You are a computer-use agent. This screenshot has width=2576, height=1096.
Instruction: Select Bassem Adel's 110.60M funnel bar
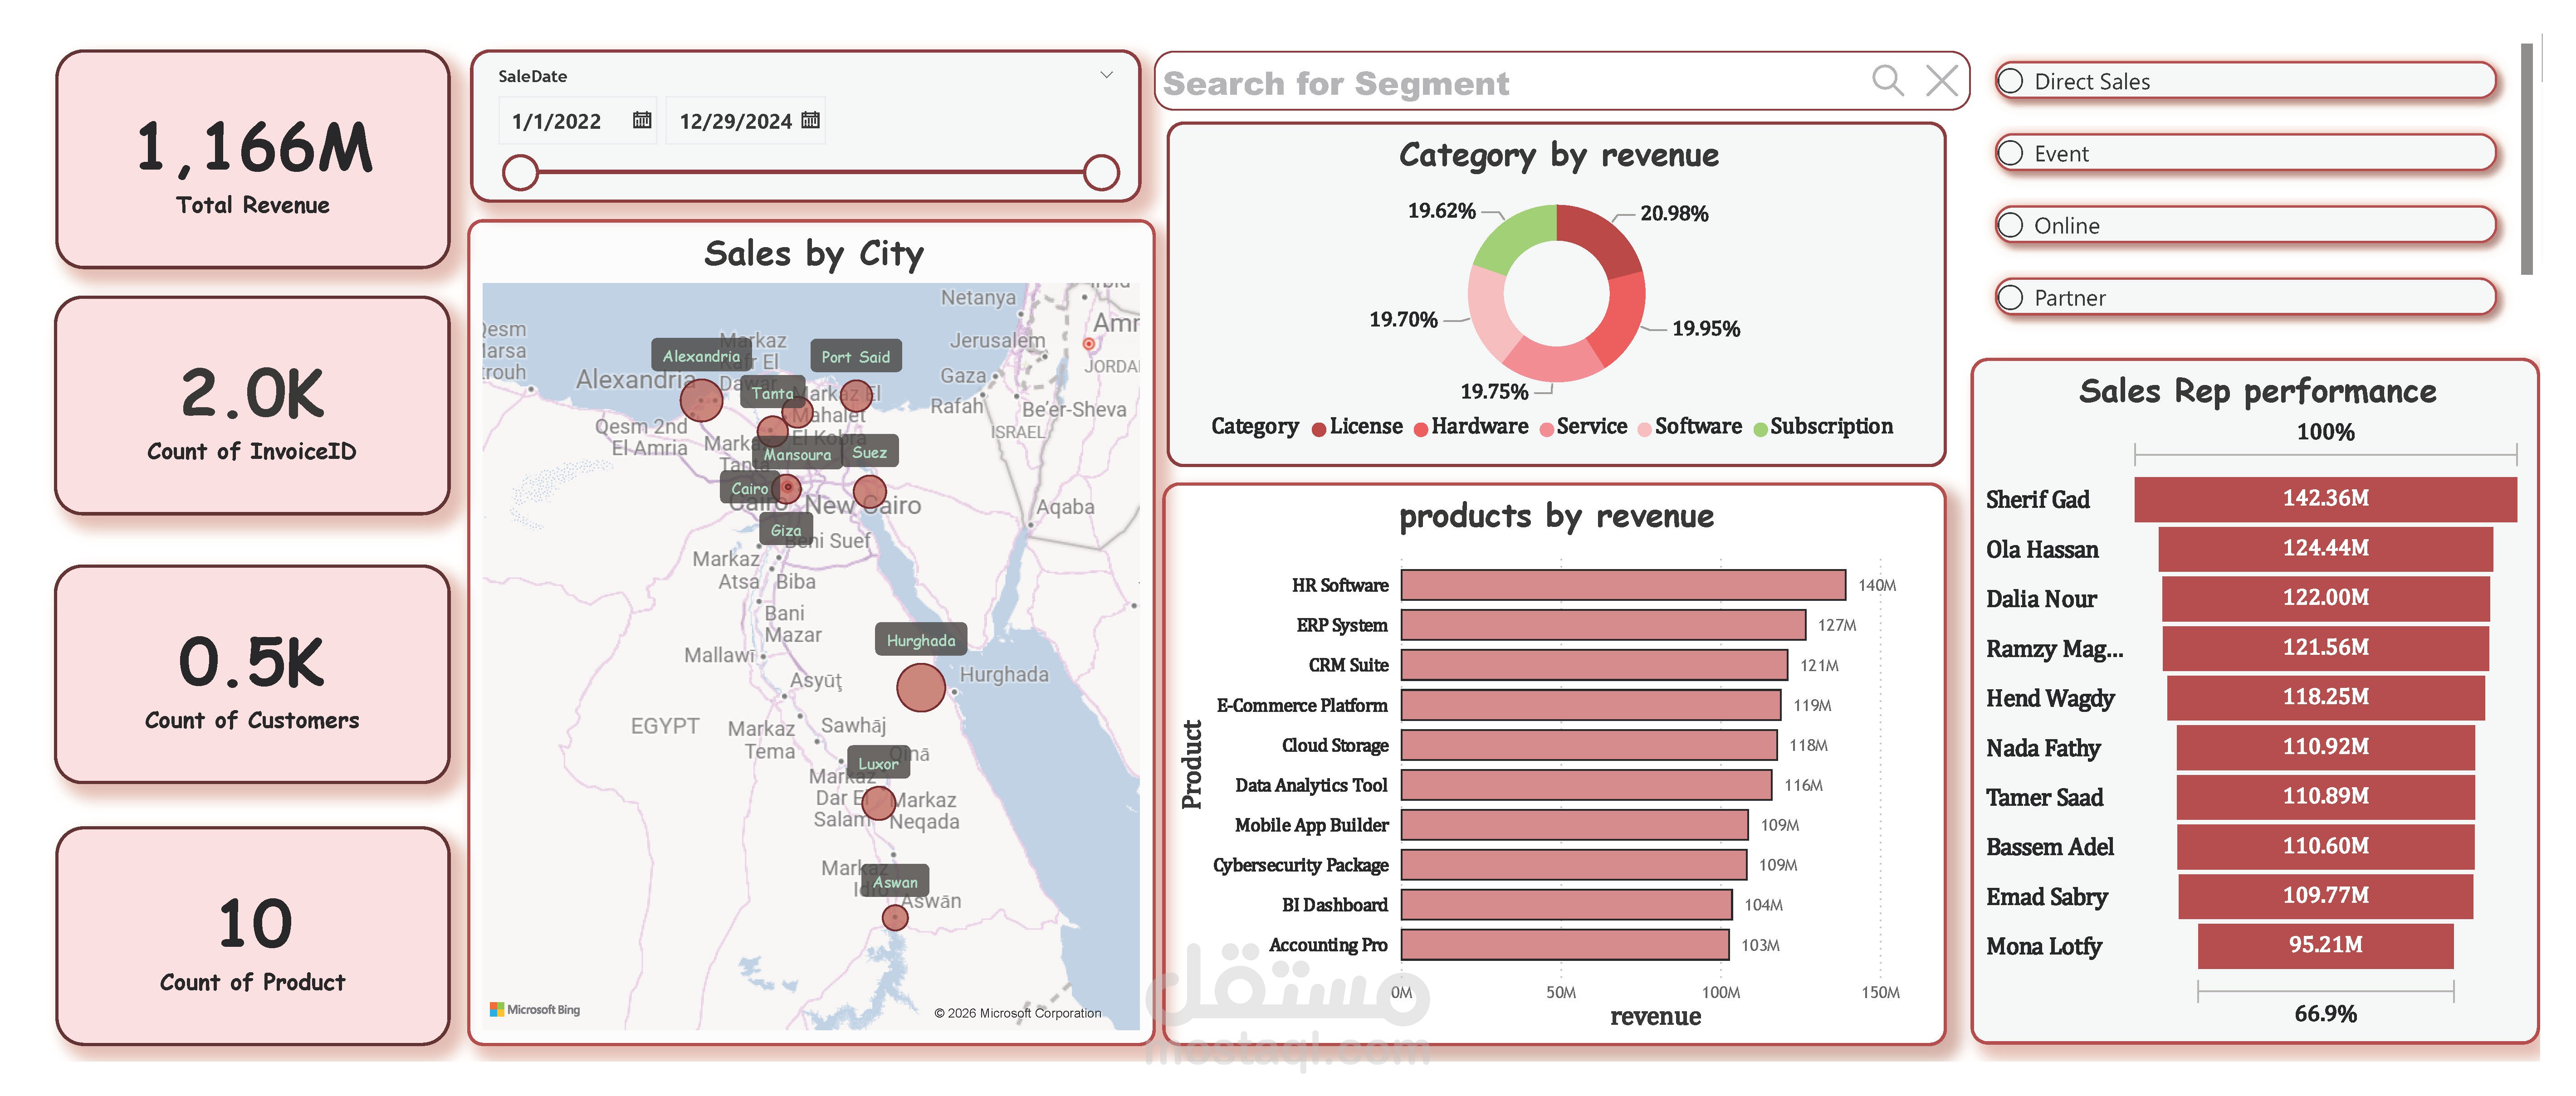[x=2325, y=846]
